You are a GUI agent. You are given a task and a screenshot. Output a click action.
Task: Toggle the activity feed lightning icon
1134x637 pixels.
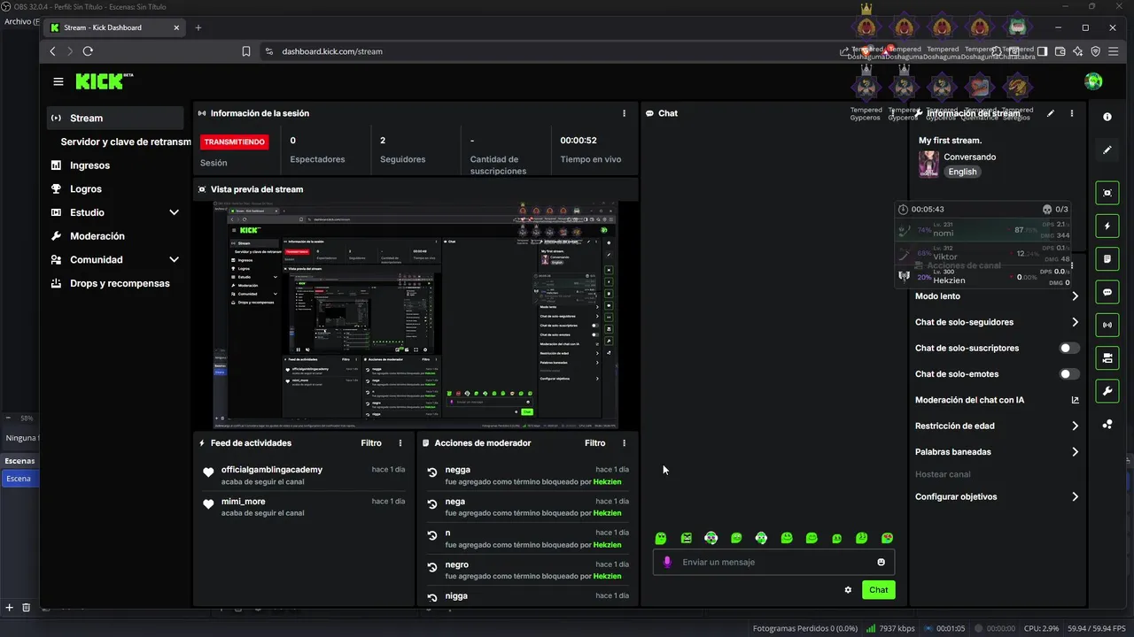(1107, 226)
